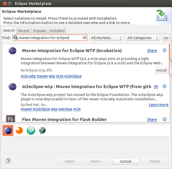The image size is (172, 169).
Task: Click the maven tag under Red Hat entry
Action: tap(26, 109)
